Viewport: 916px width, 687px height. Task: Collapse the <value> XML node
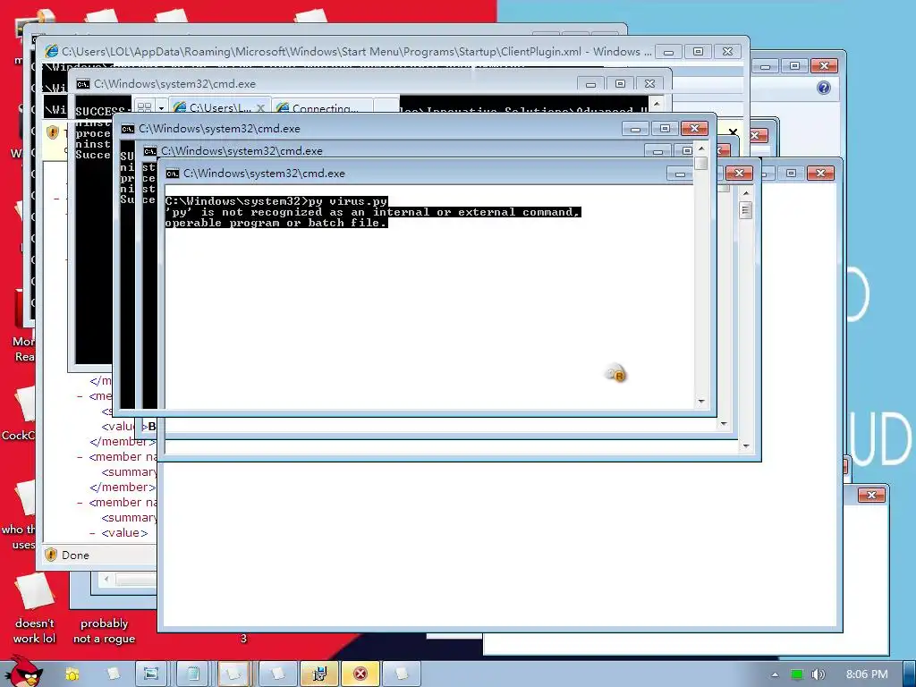(92, 533)
